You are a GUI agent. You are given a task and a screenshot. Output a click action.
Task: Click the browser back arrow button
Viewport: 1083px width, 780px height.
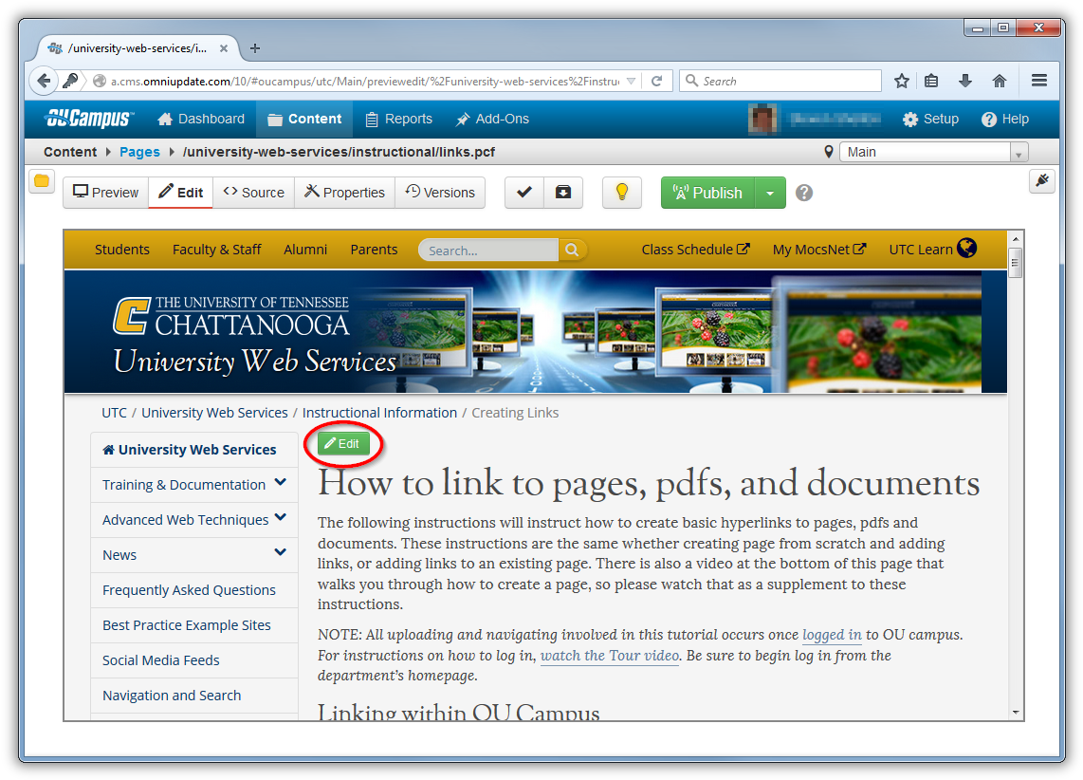(44, 81)
